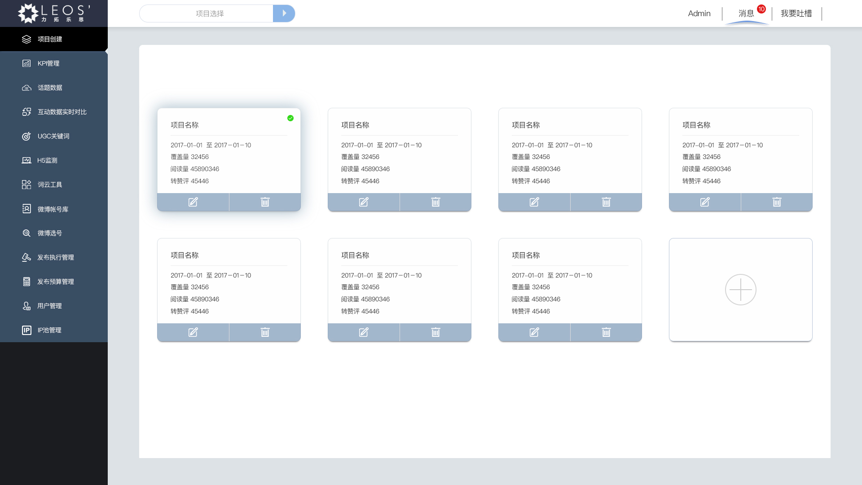Edit the third project card in top row
Viewport: 862px width, 485px height.
(534, 202)
